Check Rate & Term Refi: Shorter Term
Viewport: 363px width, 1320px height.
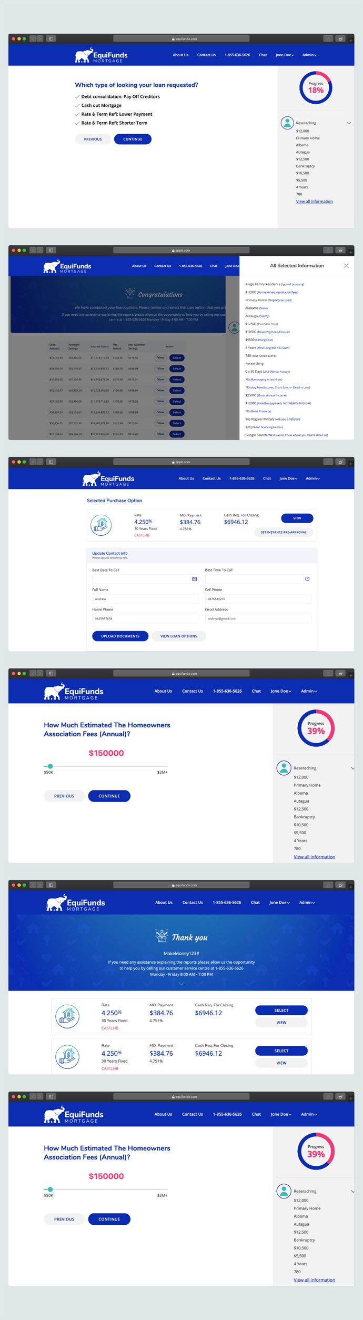[111, 123]
